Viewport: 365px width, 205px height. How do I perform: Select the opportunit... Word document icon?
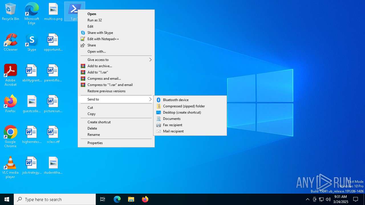point(53,43)
